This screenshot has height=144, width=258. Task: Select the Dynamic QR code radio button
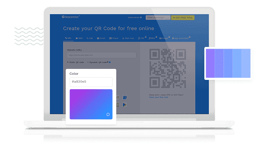pos(88,62)
